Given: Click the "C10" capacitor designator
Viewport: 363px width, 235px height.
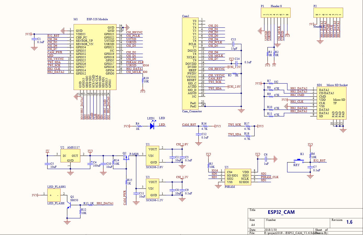Looking at the screenshot, I should click(109, 164).
